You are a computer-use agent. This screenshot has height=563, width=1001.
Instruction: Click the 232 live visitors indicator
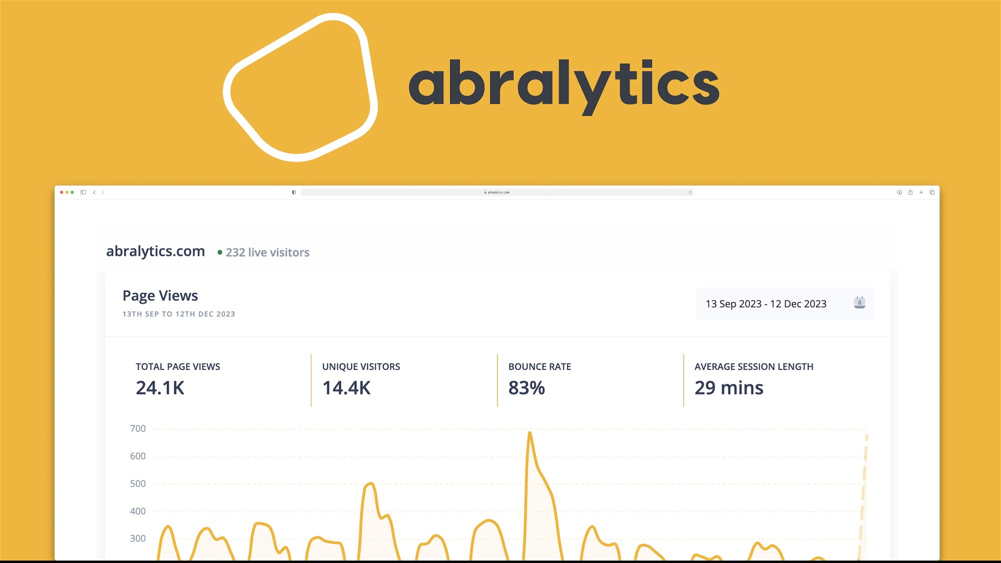point(267,253)
